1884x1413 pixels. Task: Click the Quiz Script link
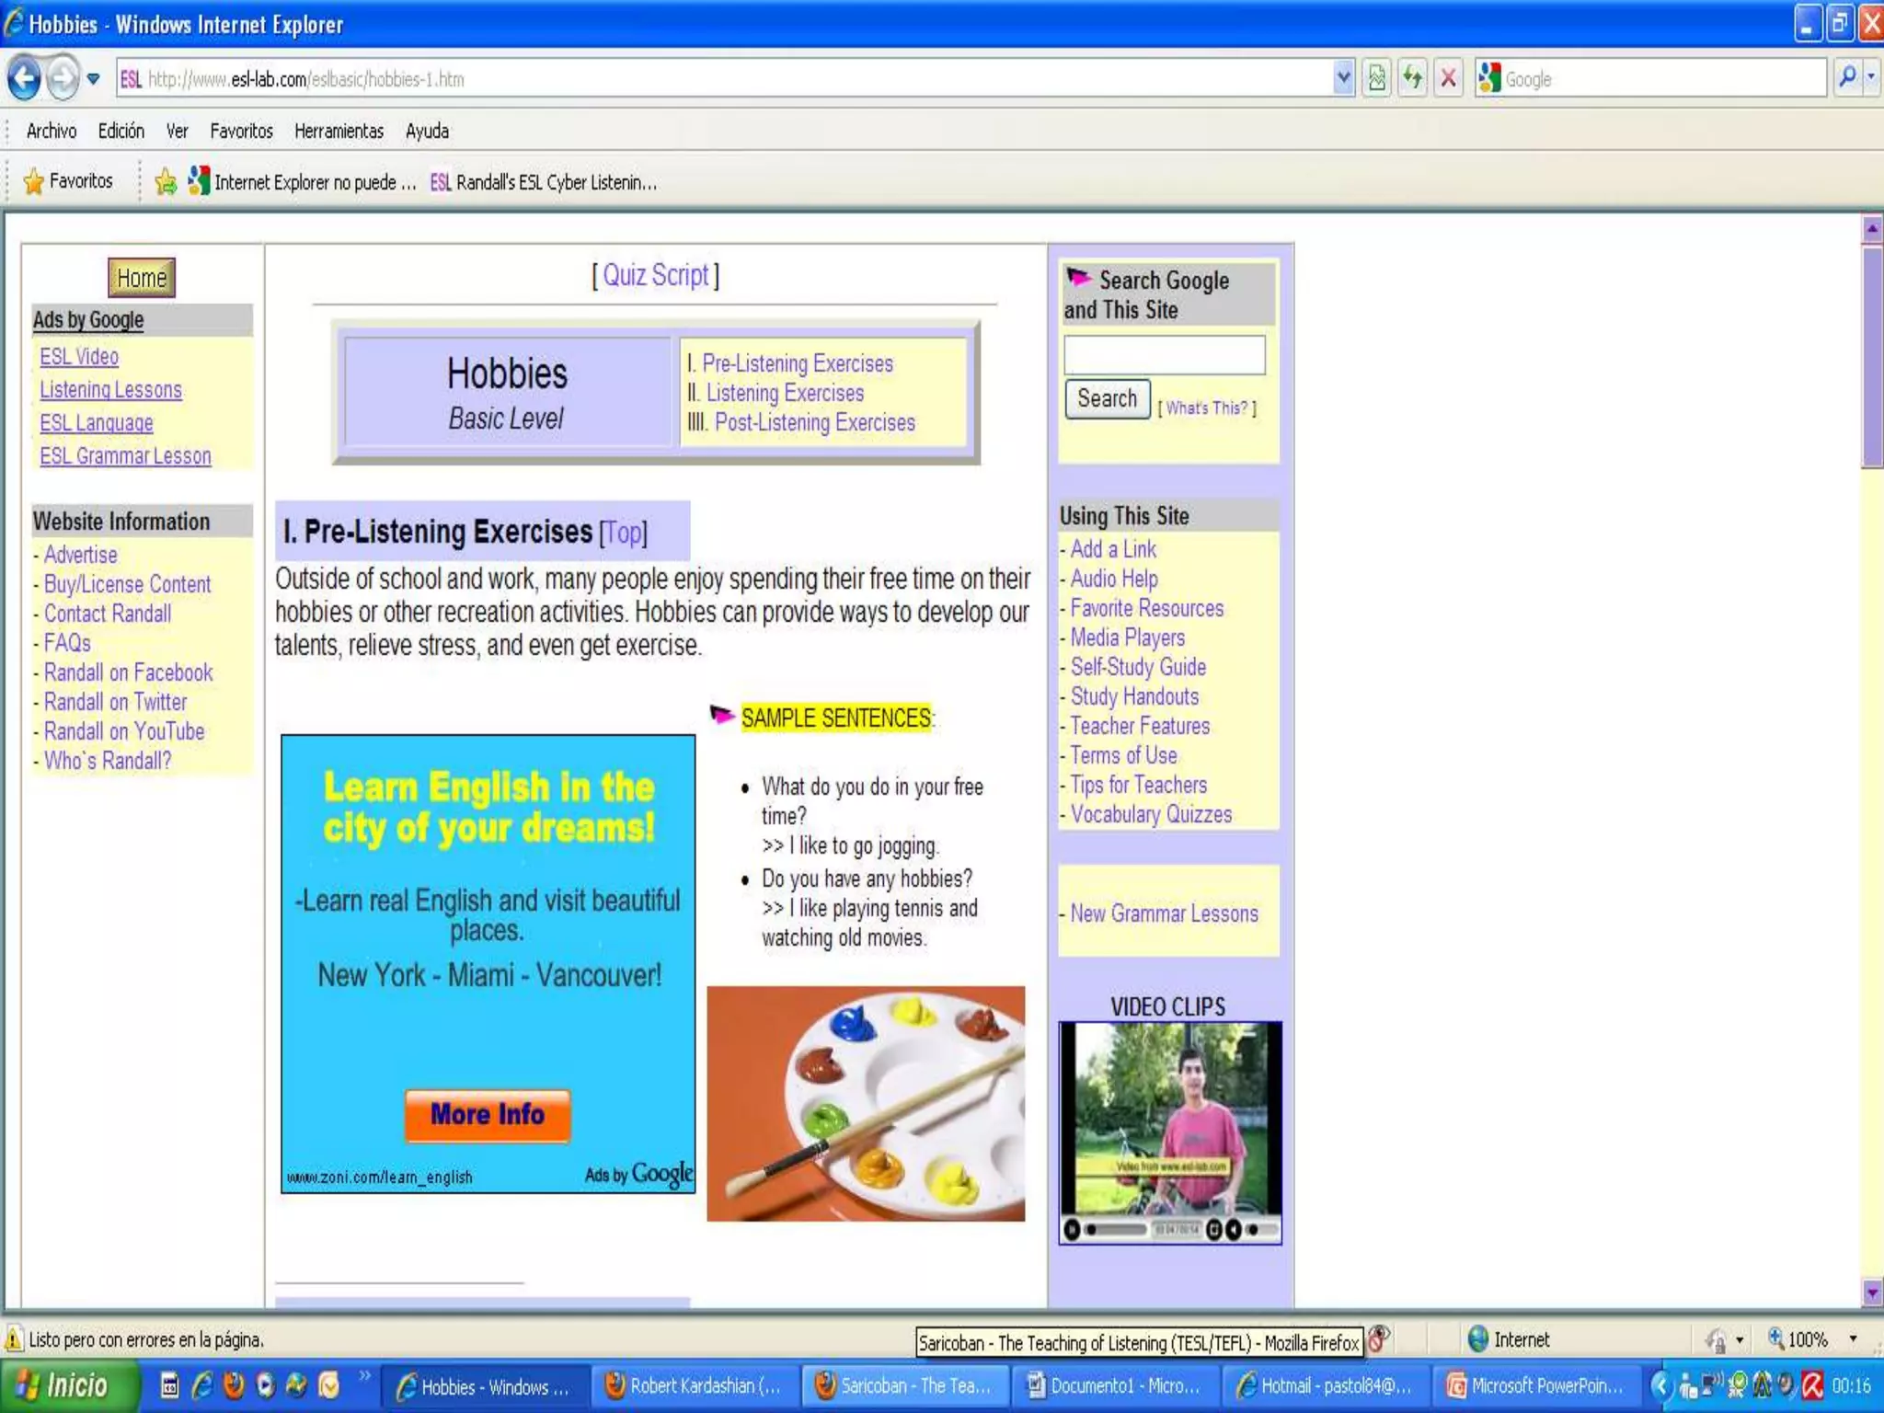click(x=655, y=275)
